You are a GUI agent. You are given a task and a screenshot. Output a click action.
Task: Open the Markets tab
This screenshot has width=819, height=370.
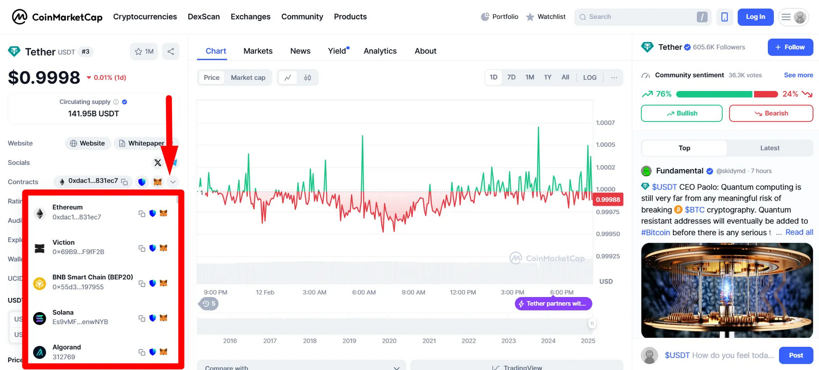(258, 51)
